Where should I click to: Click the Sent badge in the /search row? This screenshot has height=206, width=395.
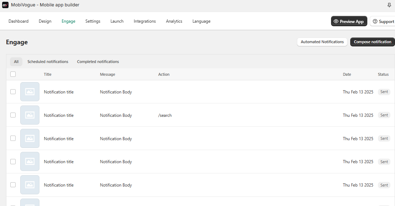(384, 115)
